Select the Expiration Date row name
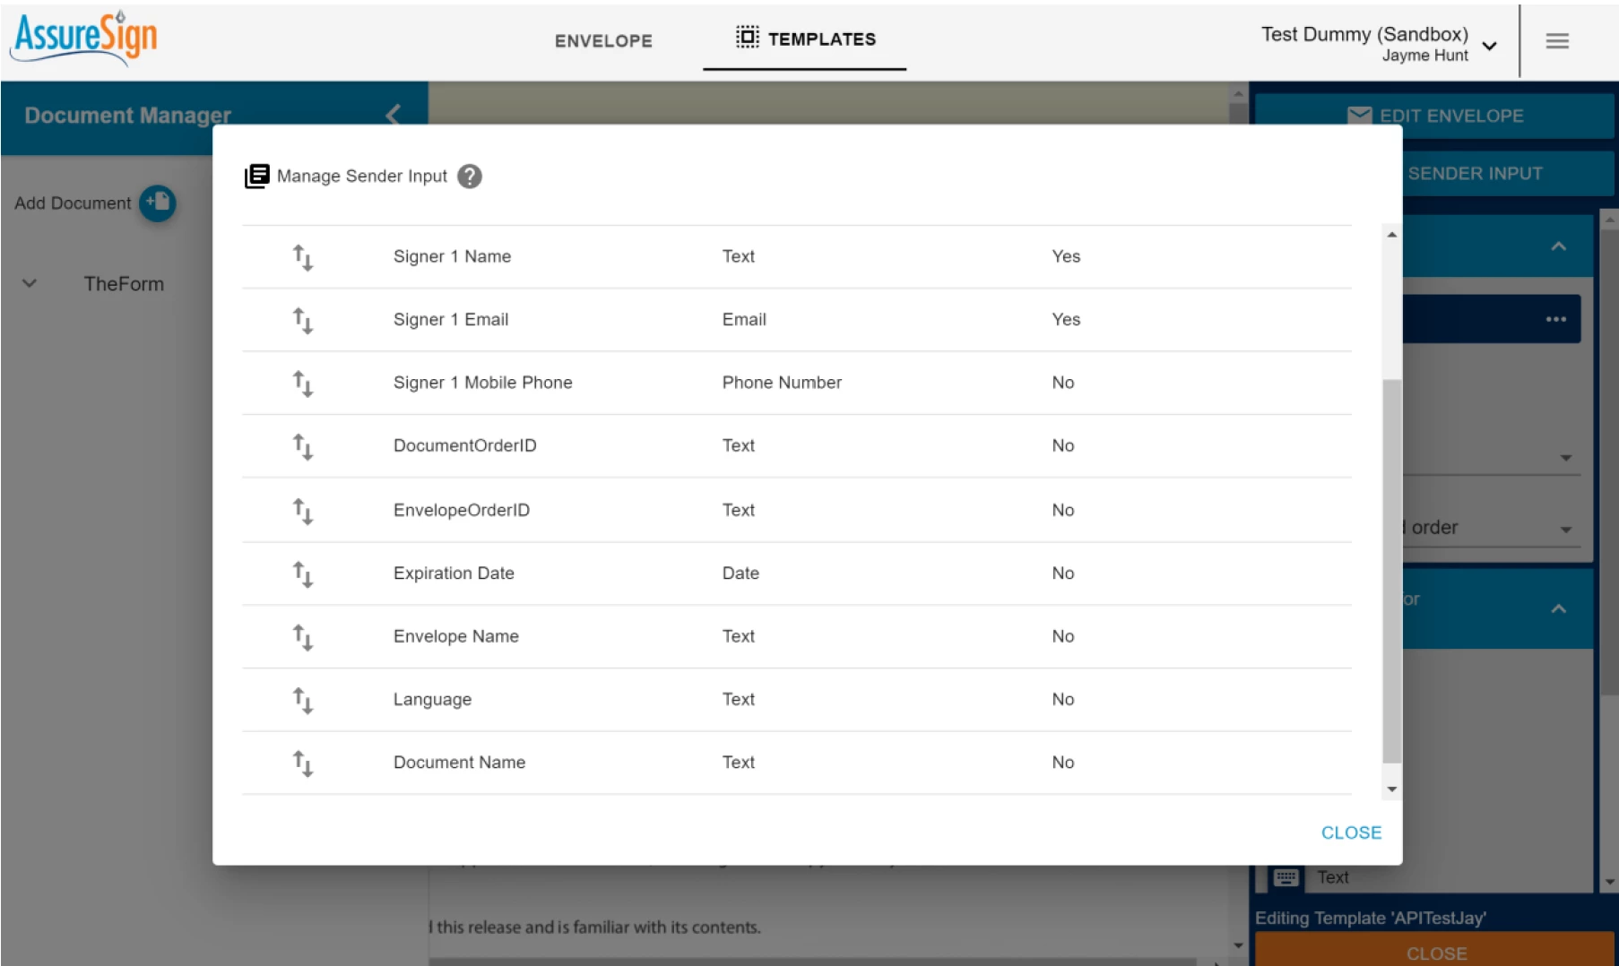The image size is (1619, 966). [454, 574]
